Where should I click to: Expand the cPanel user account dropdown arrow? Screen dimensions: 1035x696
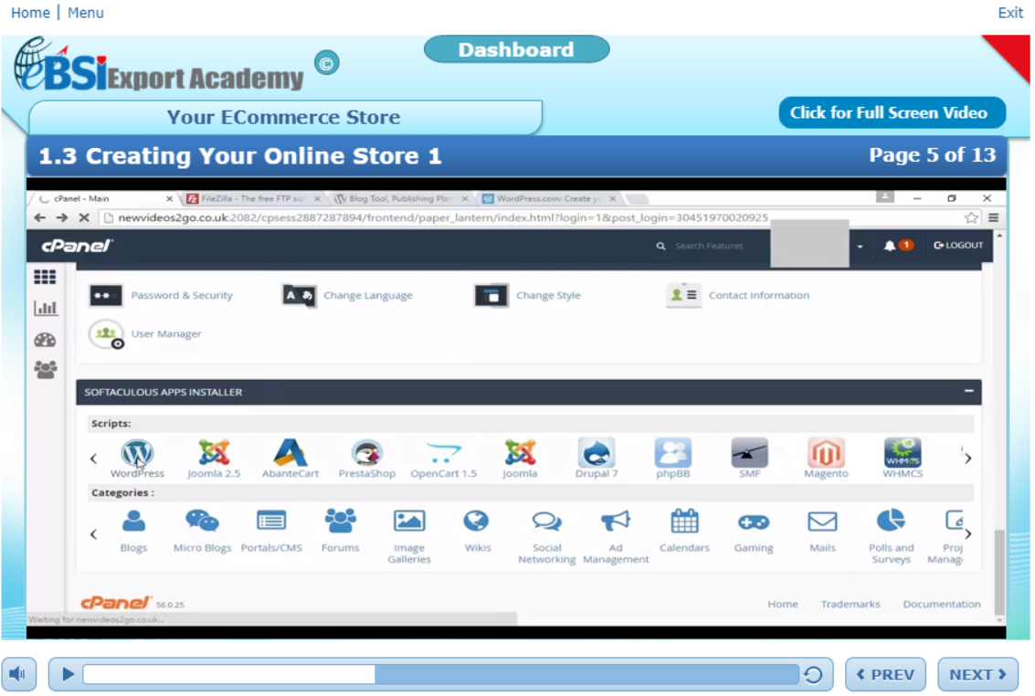tap(860, 247)
